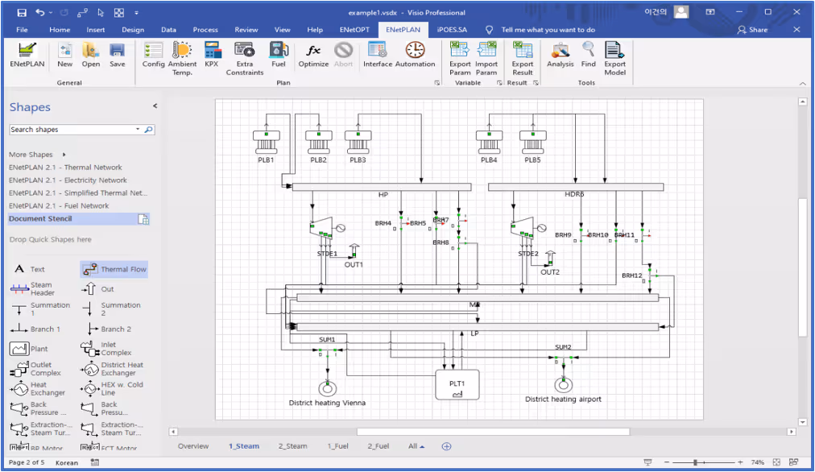The image size is (815, 472).
Task: Run Optimize with the fx icon
Action: [x=313, y=55]
